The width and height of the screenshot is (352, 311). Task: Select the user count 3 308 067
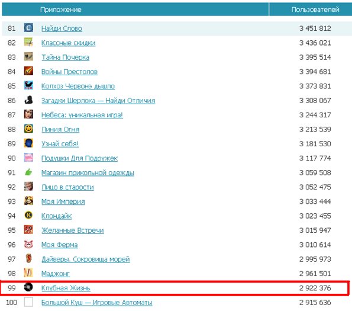coord(315,100)
